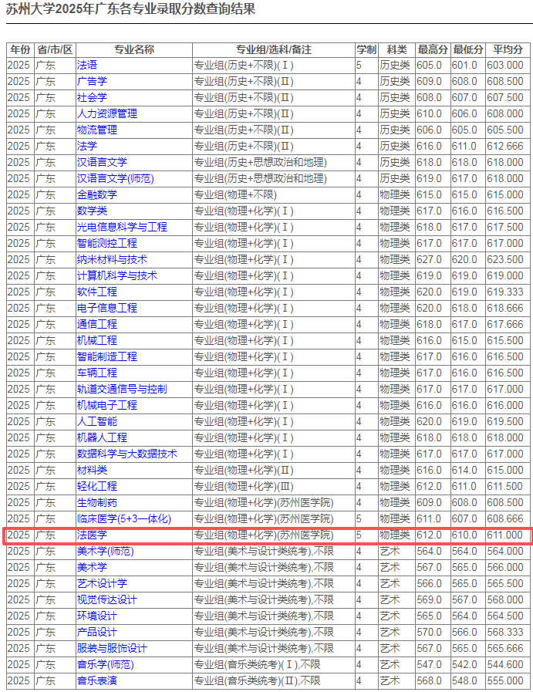Viewport: 533px width, 692px height.
Task: Click the 专业名称 column header
Action: 133,49
